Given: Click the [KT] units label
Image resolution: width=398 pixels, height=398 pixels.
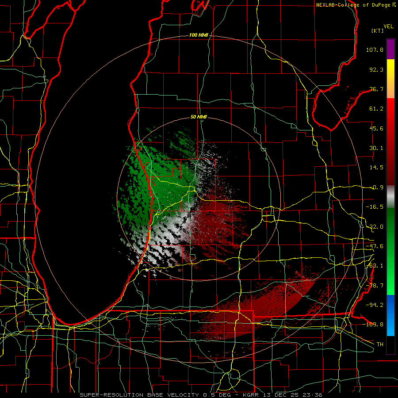Looking at the screenshot, I should pos(378,31).
